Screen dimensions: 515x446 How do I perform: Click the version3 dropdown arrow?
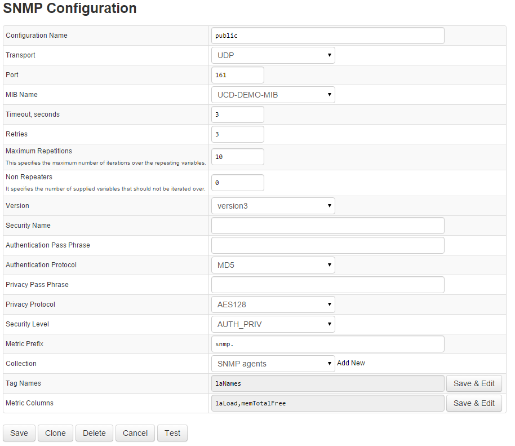(x=330, y=205)
